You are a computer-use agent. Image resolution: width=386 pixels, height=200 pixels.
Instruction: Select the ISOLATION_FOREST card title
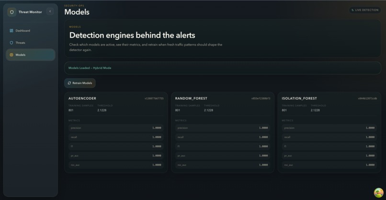click(299, 98)
